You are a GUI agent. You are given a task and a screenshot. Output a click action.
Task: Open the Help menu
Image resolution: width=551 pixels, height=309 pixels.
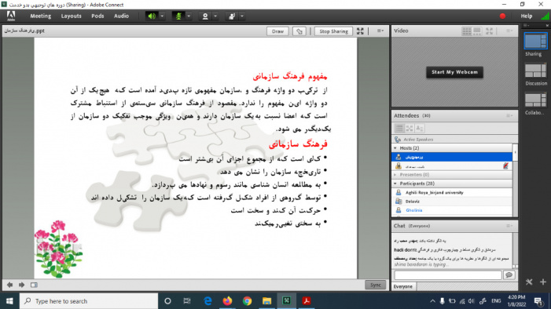click(527, 16)
